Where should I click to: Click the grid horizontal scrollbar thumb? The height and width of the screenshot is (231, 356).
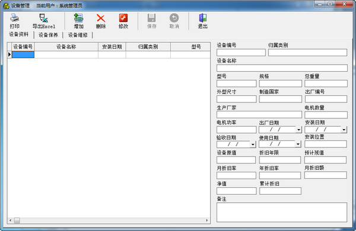click(17, 220)
